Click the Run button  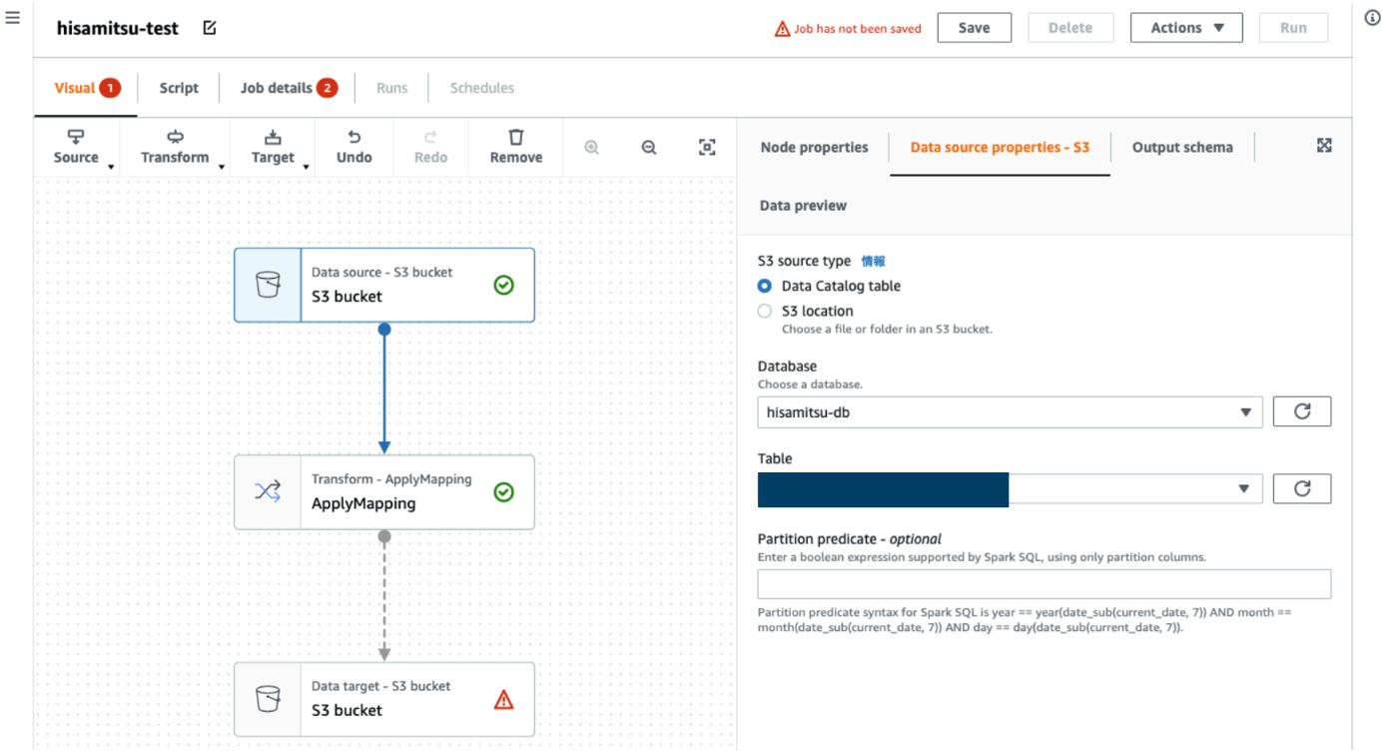pyautogui.click(x=1294, y=28)
